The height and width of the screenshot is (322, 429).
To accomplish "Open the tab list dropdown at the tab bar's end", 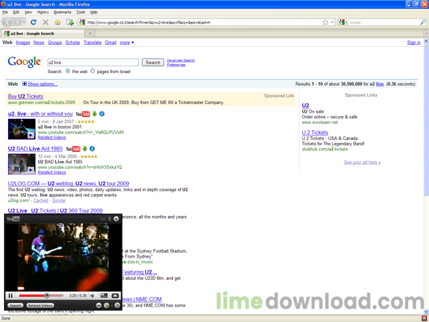I will click(426, 34).
